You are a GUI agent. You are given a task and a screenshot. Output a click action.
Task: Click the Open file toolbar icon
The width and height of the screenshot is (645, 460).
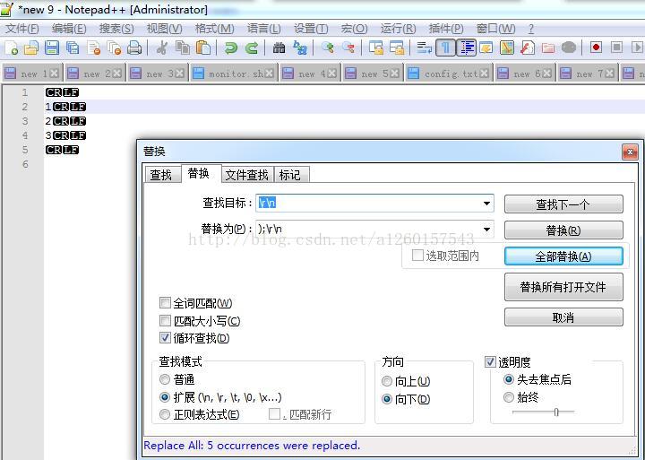pyautogui.click(x=31, y=48)
